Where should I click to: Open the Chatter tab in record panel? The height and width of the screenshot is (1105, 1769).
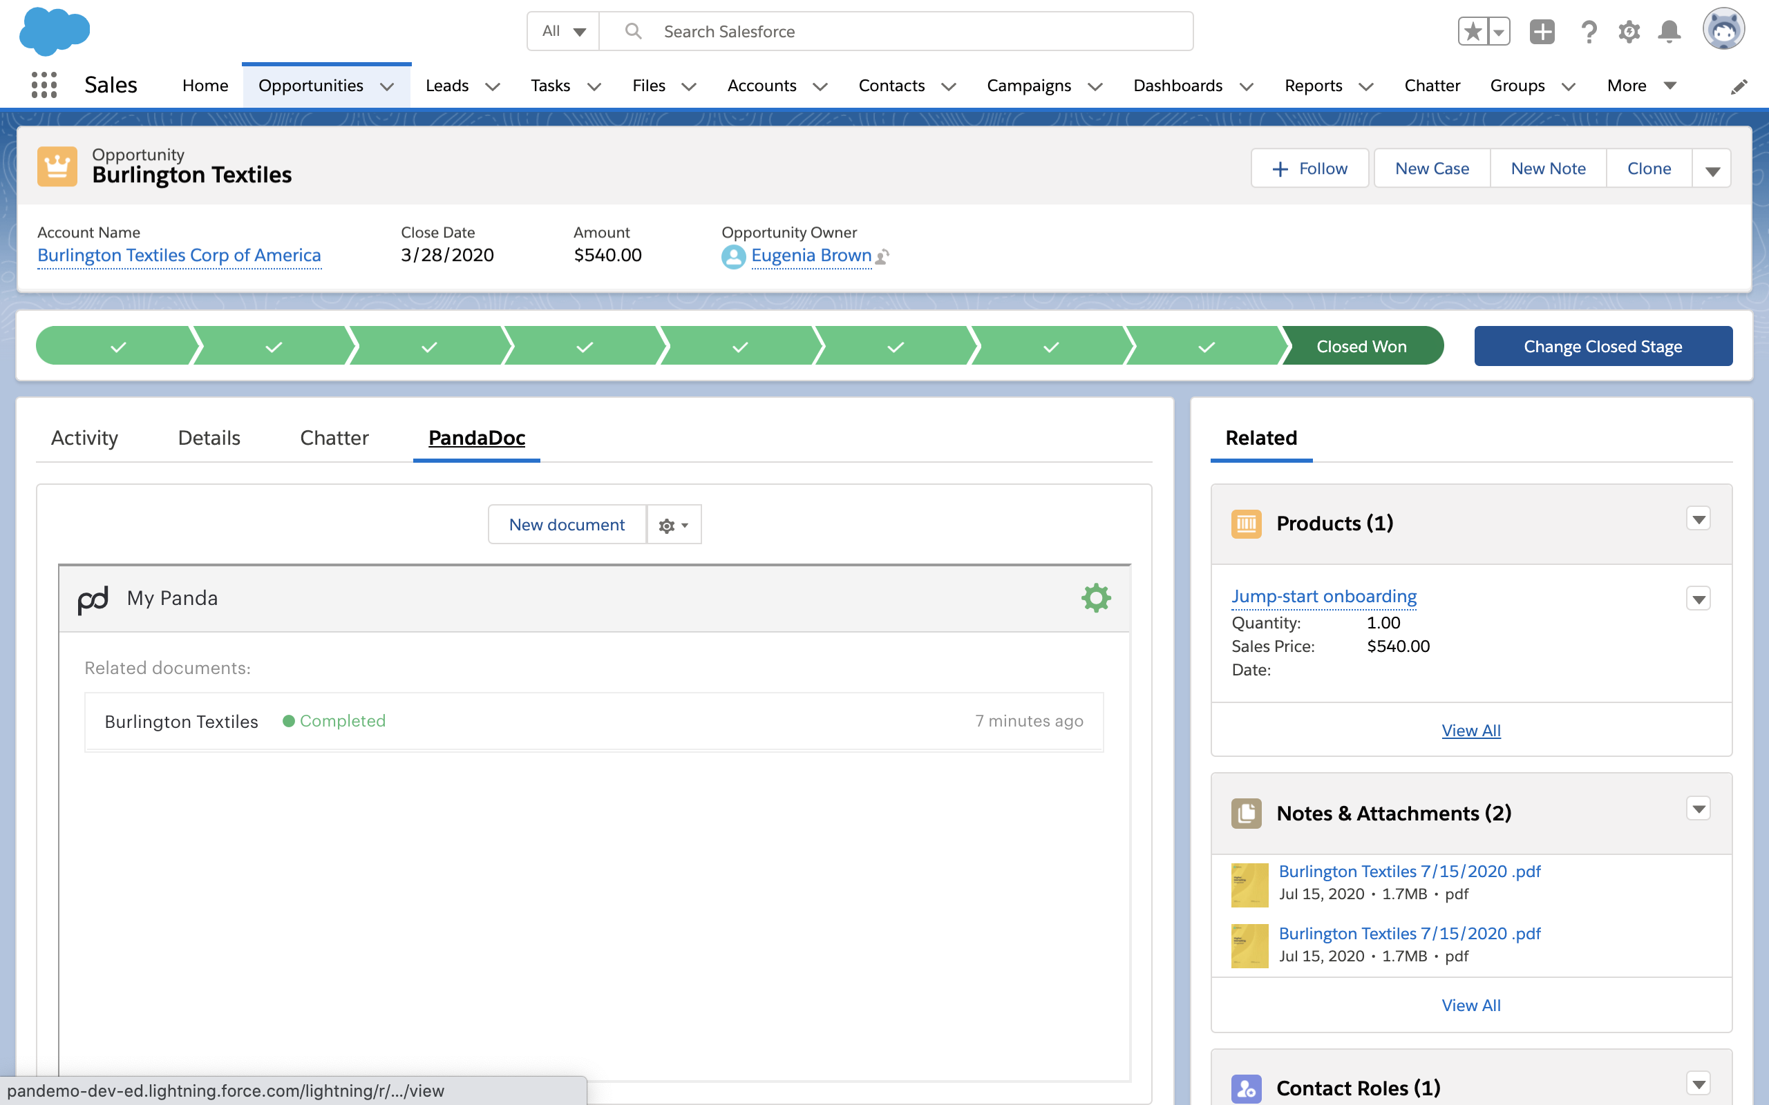[334, 438]
